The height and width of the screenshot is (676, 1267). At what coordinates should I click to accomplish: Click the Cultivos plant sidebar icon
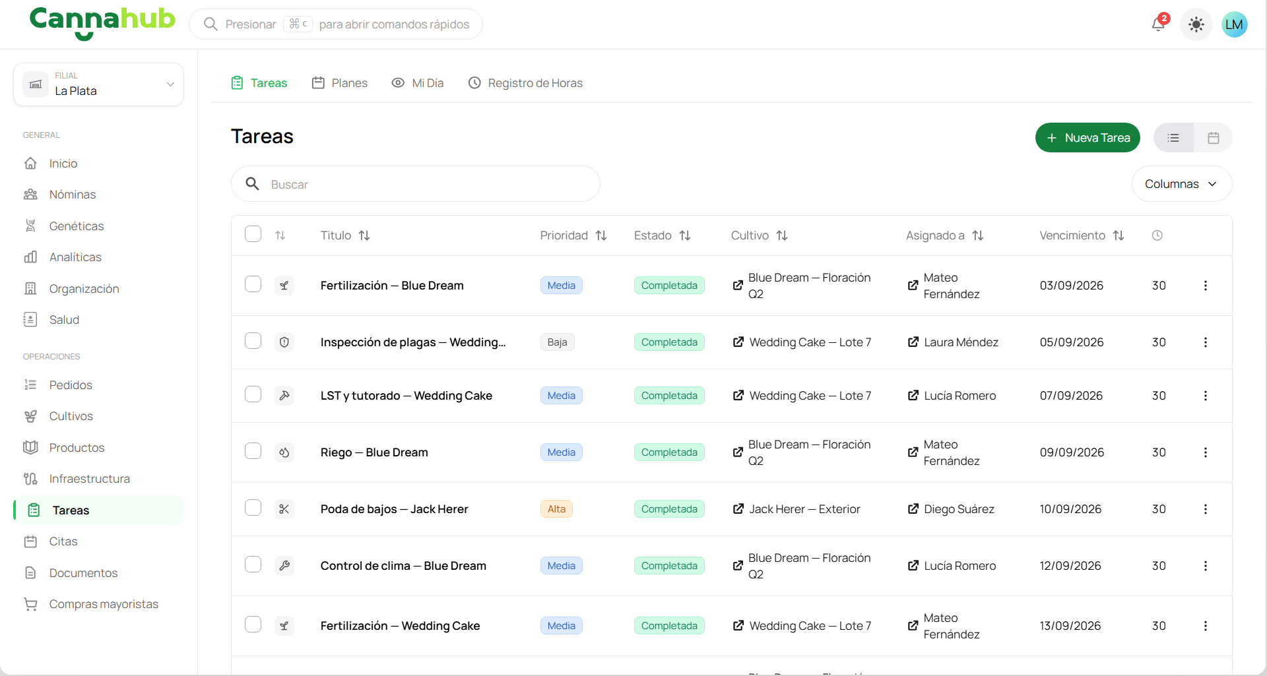pos(30,416)
